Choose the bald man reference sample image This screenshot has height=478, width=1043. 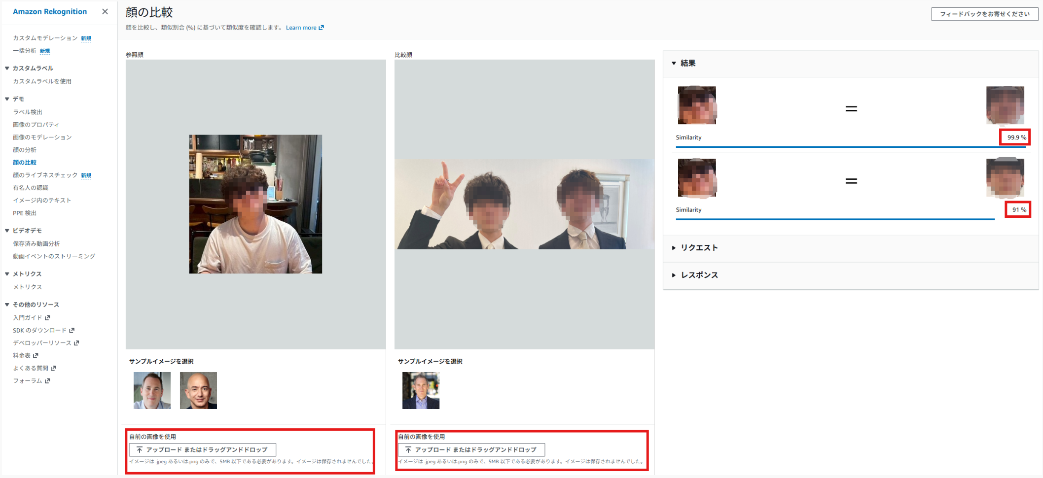coord(198,390)
